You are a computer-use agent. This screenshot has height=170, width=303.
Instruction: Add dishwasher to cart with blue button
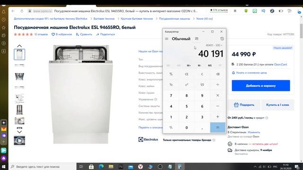pos(261,85)
